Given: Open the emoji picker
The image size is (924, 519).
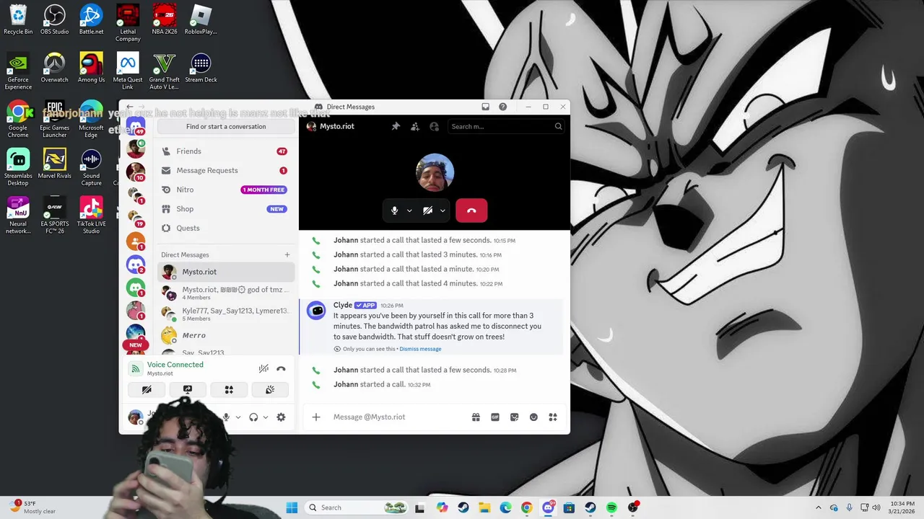Looking at the screenshot, I should [x=533, y=417].
